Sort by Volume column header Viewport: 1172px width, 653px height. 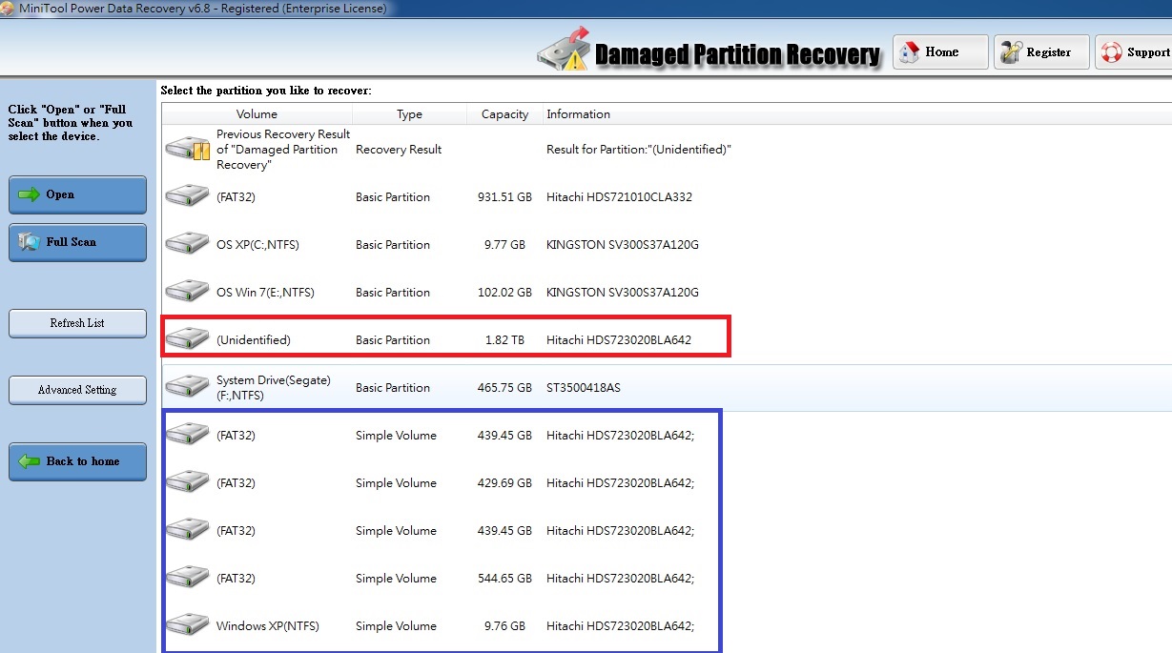[x=257, y=114]
